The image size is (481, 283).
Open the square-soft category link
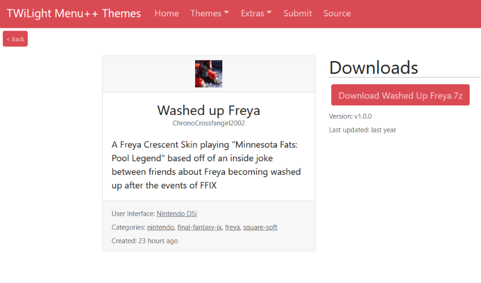coord(260,228)
